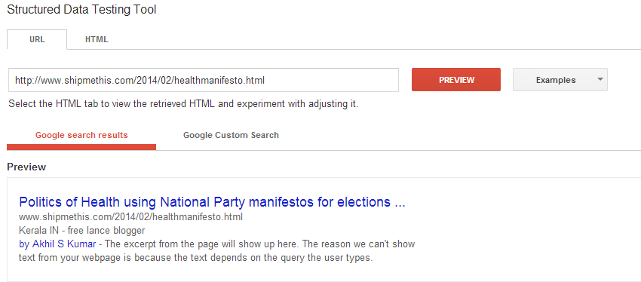Expand the arrow beside Examples
The width and height of the screenshot is (641, 282).
pyautogui.click(x=600, y=79)
